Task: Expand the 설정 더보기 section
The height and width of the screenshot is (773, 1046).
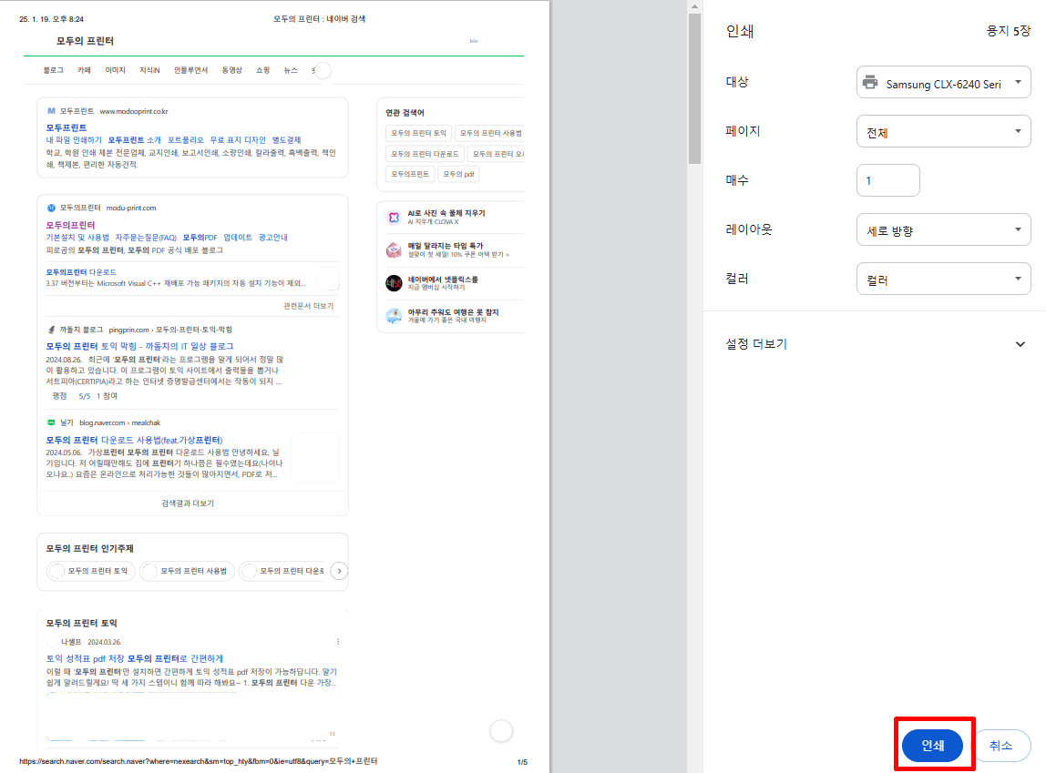Action: pyautogui.click(x=875, y=344)
